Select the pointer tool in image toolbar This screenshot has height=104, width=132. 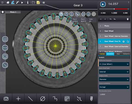coord(61,14)
